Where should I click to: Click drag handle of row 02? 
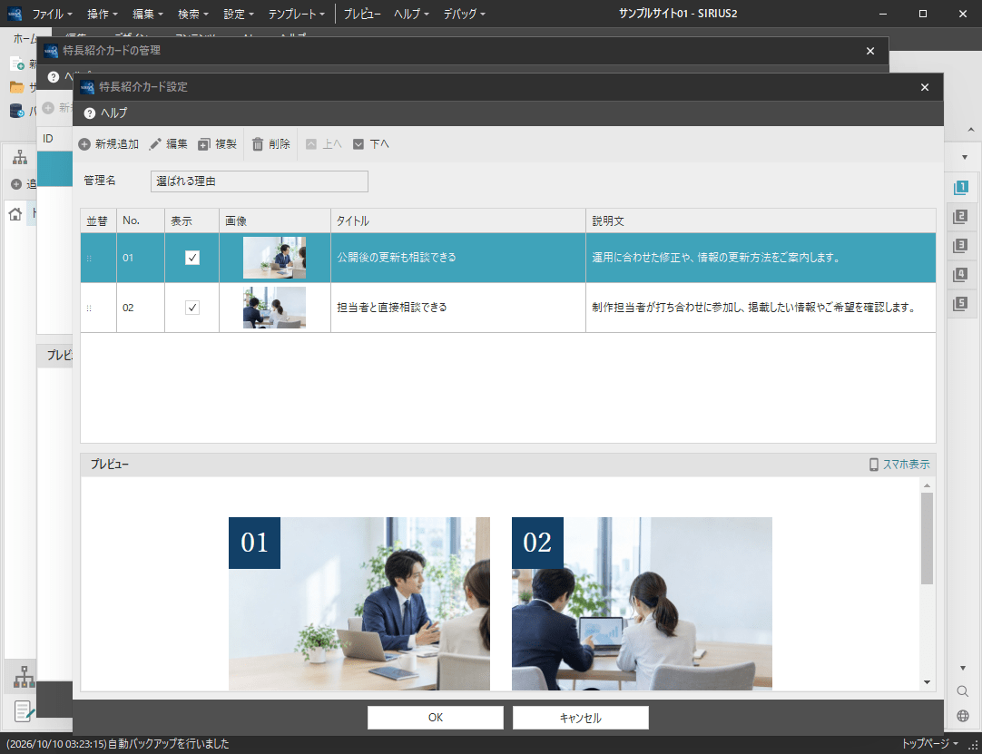[89, 308]
